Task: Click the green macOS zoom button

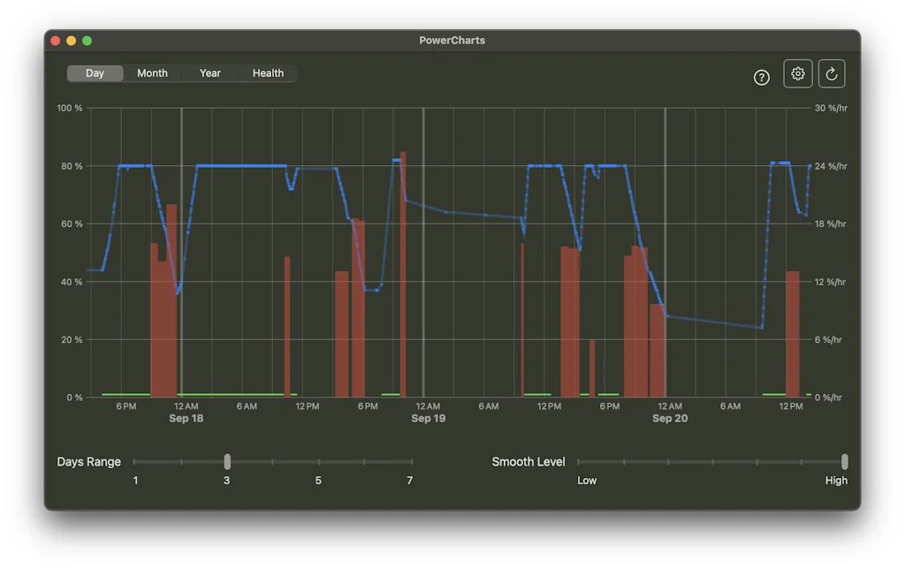Action: point(87,40)
